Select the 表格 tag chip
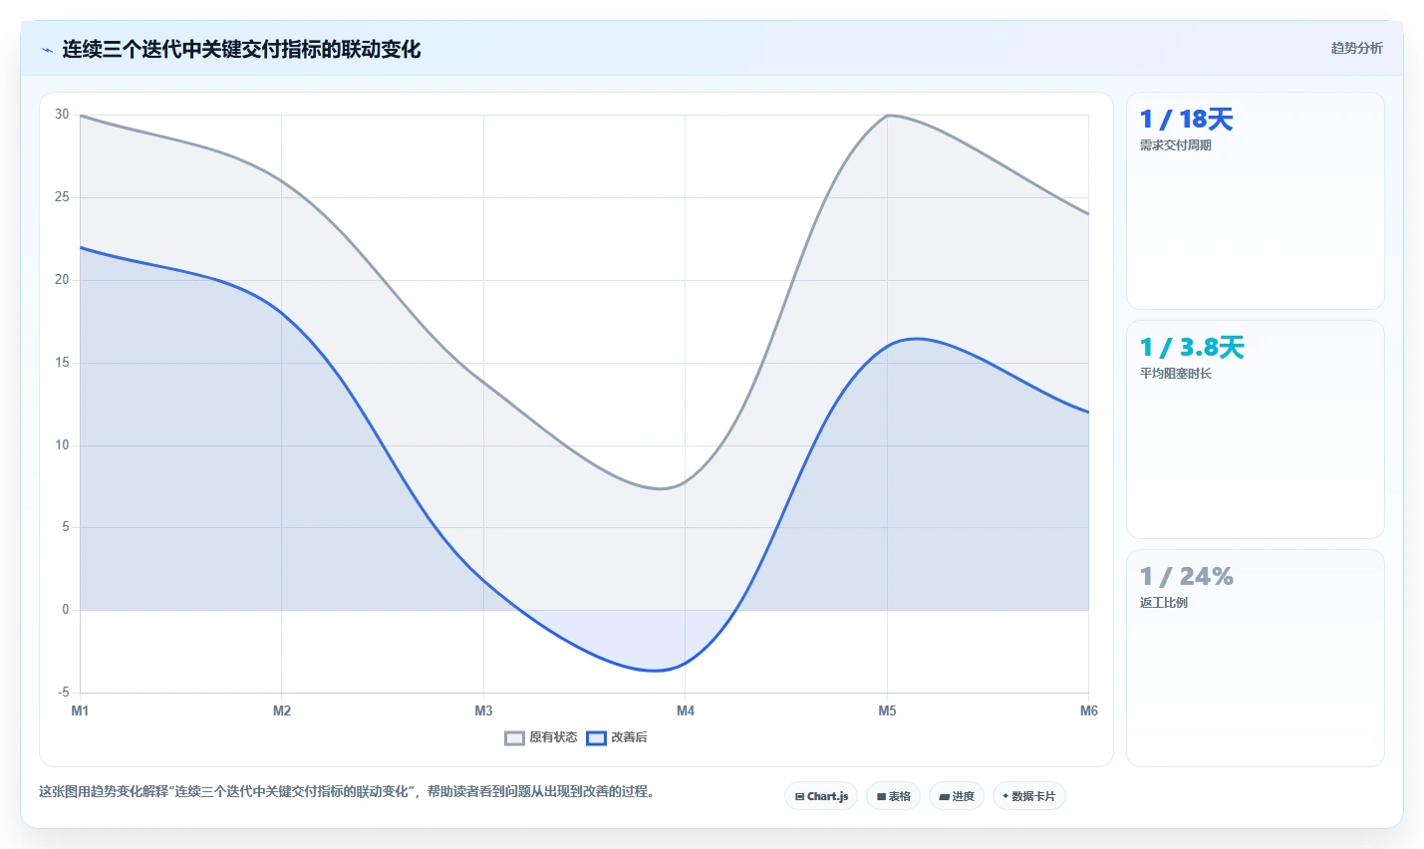1424x849 pixels. (893, 796)
